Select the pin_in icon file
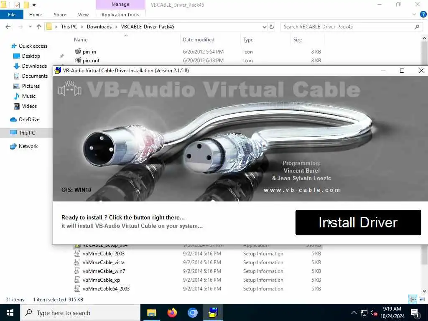The height and width of the screenshot is (321, 428). pos(89,51)
